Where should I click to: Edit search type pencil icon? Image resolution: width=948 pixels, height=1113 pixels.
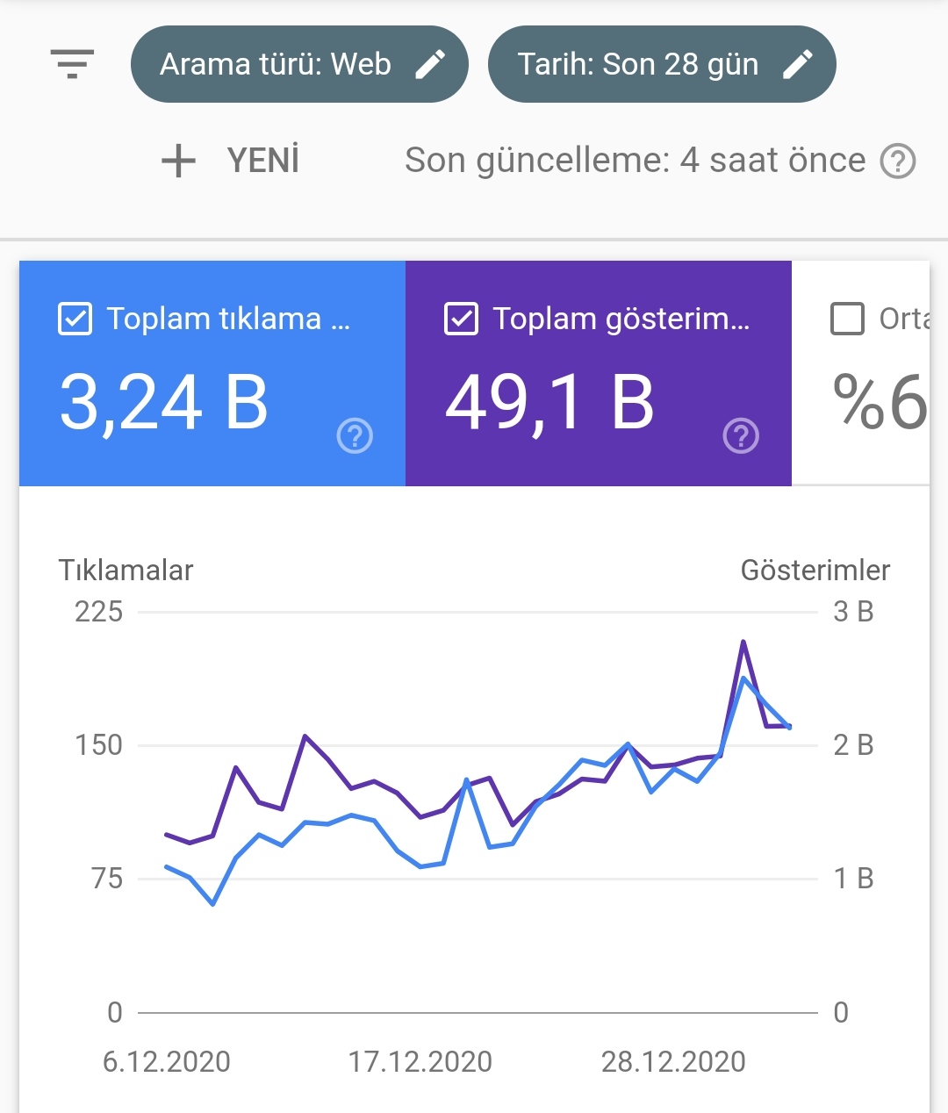coord(430,64)
